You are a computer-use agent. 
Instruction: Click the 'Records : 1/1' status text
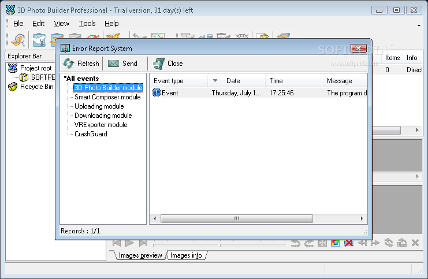click(x=80, y=231)
